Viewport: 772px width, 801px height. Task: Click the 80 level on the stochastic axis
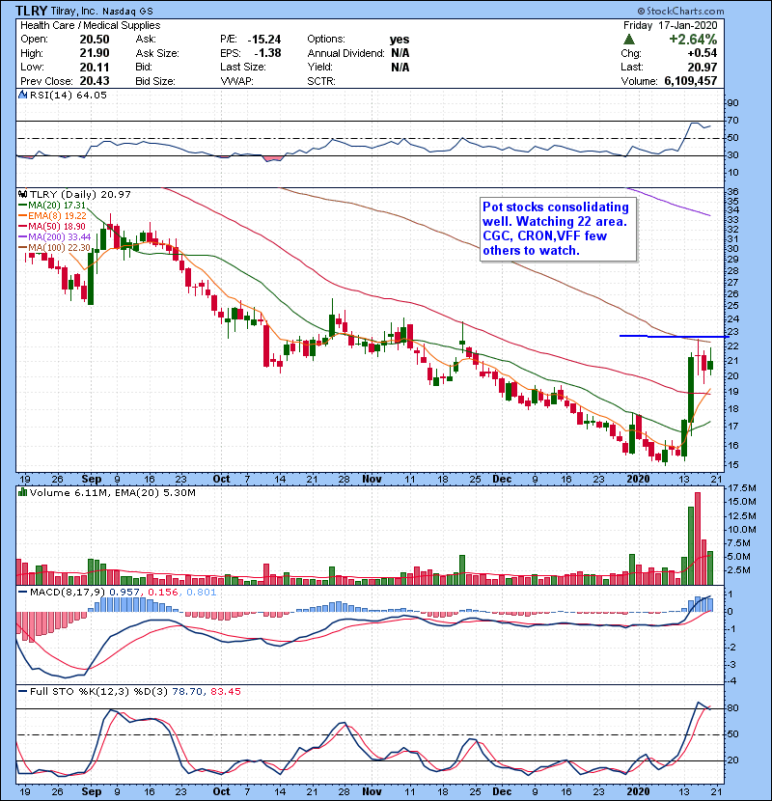pos(733,708)
